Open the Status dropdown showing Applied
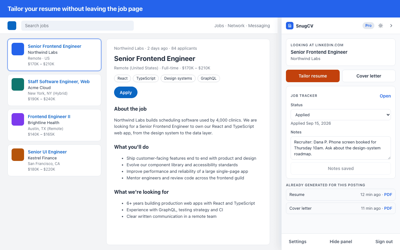This screenshot has width=400, height=250. point(341,115)
